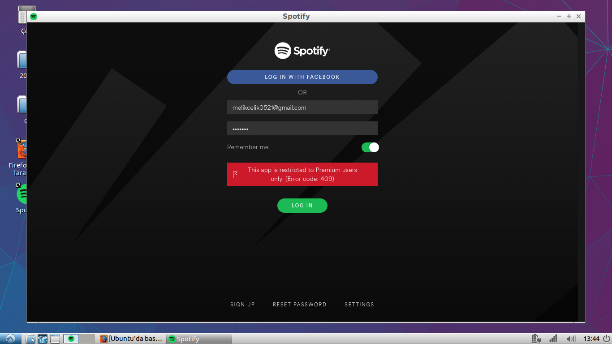Click the Premium users error message text

click(x=302, y=174)
